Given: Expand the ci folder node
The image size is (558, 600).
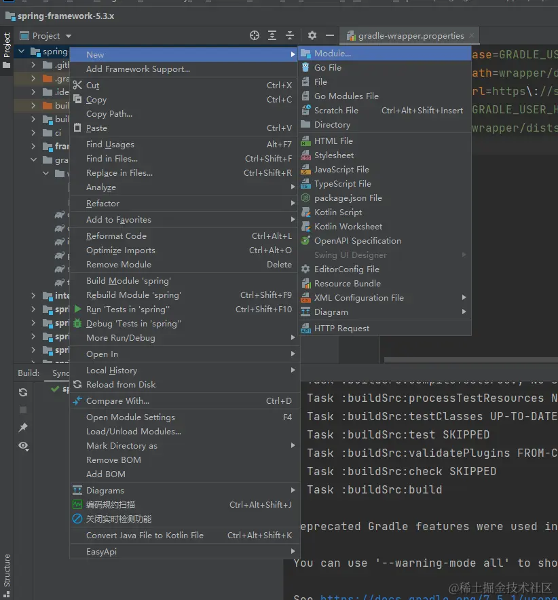Looking at the screenshot, I should tap(33, 133).
